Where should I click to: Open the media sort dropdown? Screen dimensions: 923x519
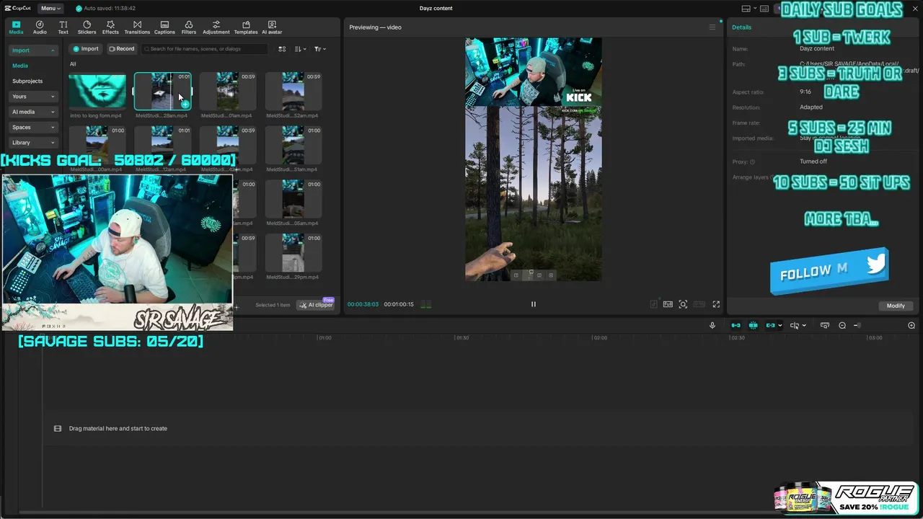pos(301,49)
